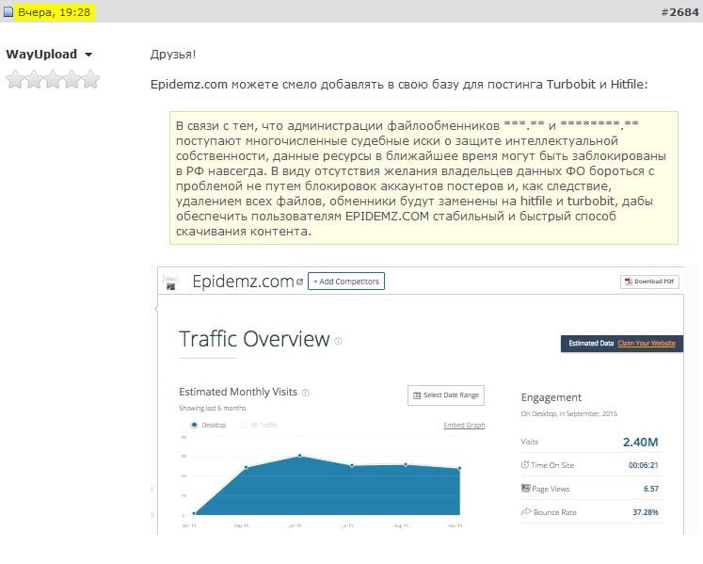Click the Engagement section heading

pyautogui.click(x=551, y=397)
